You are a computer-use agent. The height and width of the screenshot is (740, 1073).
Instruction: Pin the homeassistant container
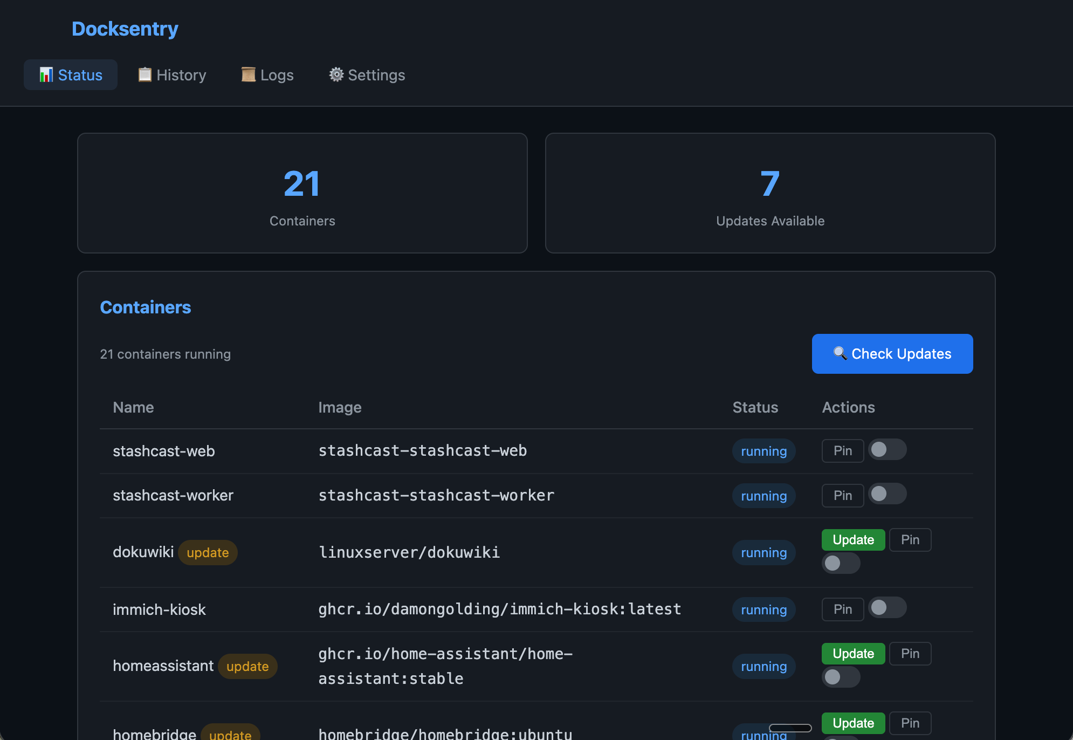point(910,654)
